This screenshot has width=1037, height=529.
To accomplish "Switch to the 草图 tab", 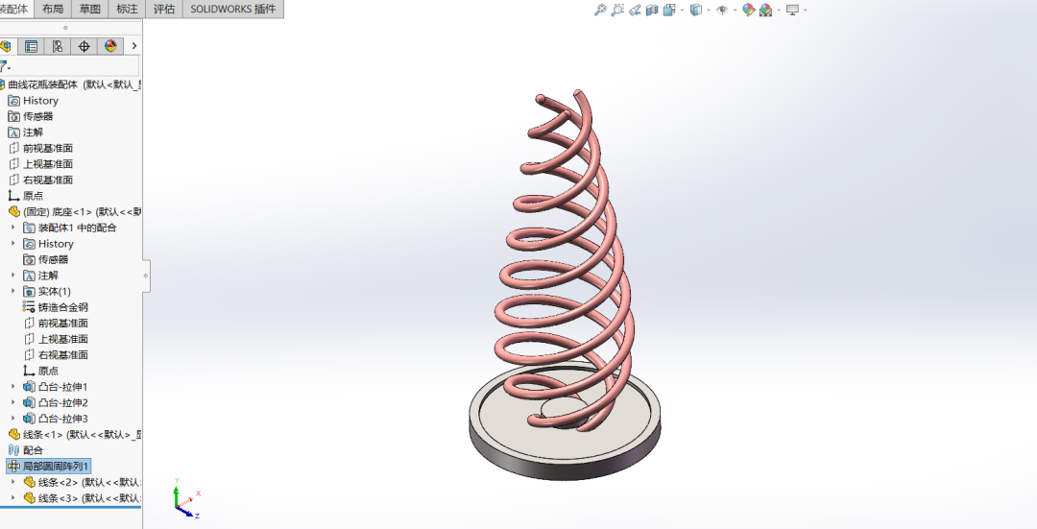I will (x=90, y=9).
